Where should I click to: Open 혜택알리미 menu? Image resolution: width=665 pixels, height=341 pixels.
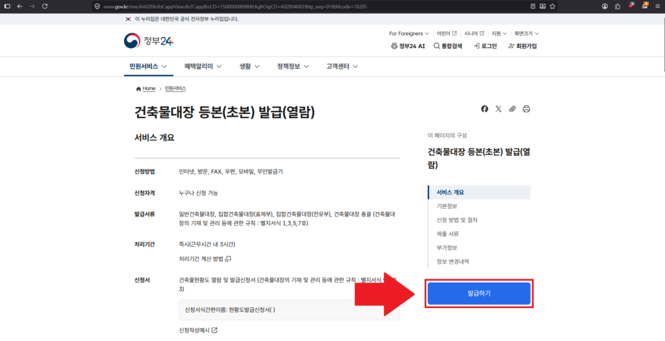203,67
